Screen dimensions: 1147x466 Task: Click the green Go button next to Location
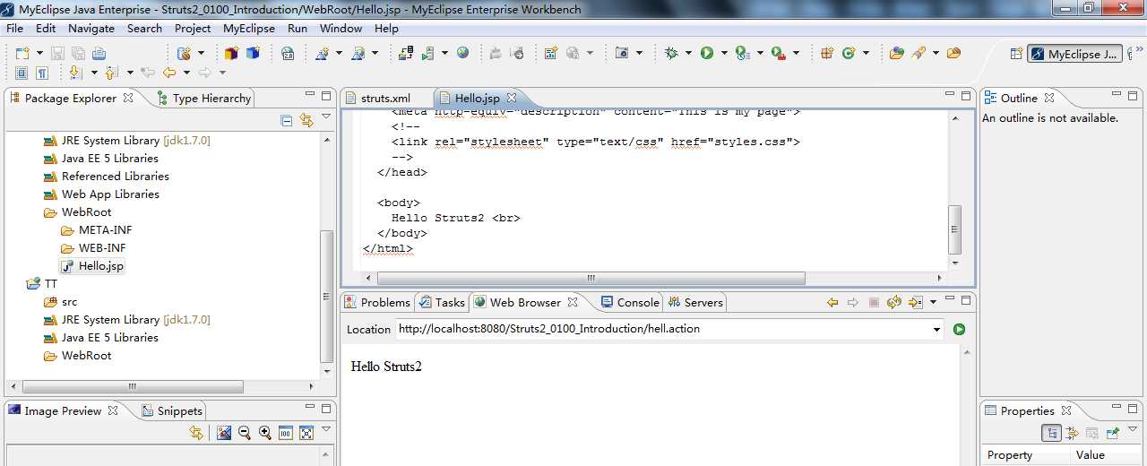click(959, 330)
